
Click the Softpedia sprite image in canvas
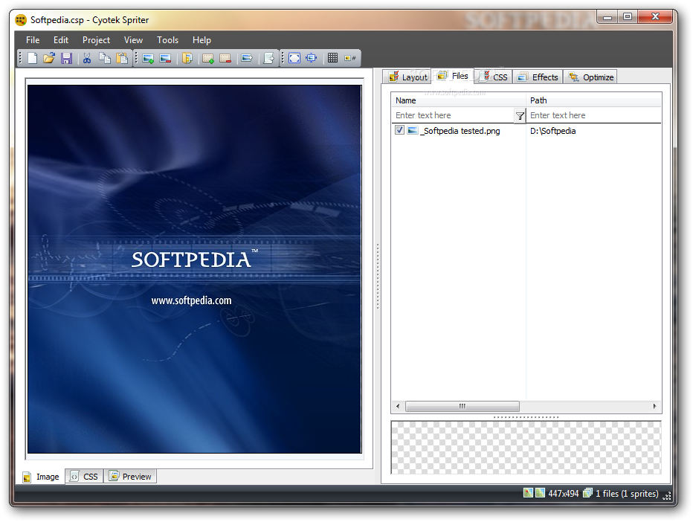pyautogui.click(x=195, y=268)
